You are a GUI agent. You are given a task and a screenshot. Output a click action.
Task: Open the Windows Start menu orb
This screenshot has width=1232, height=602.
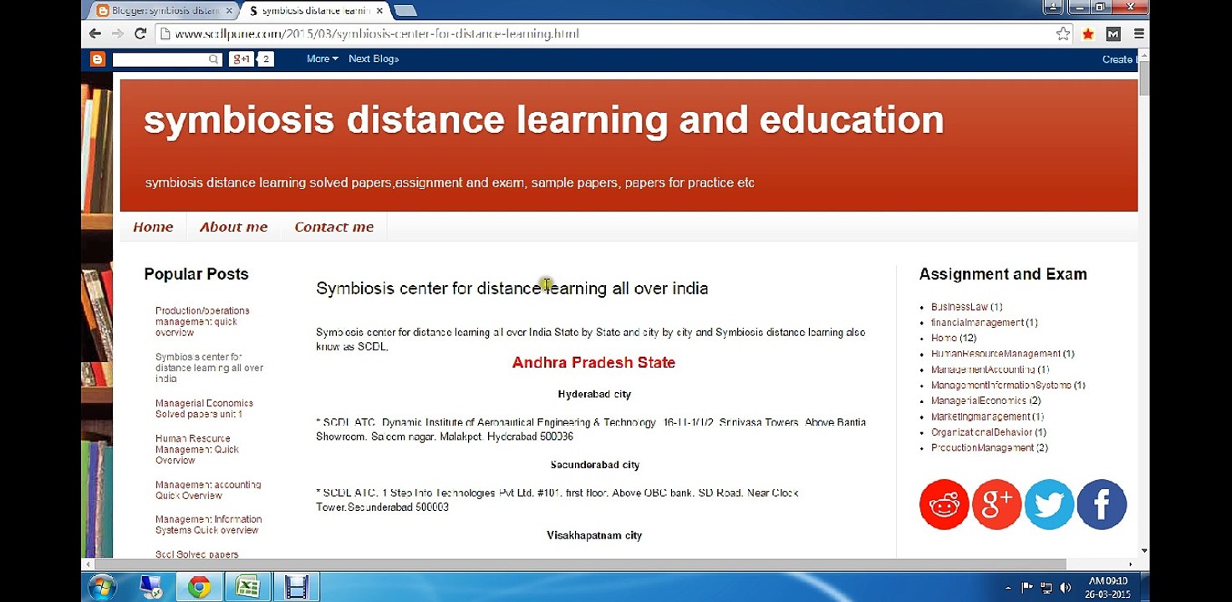pos(101,587)
